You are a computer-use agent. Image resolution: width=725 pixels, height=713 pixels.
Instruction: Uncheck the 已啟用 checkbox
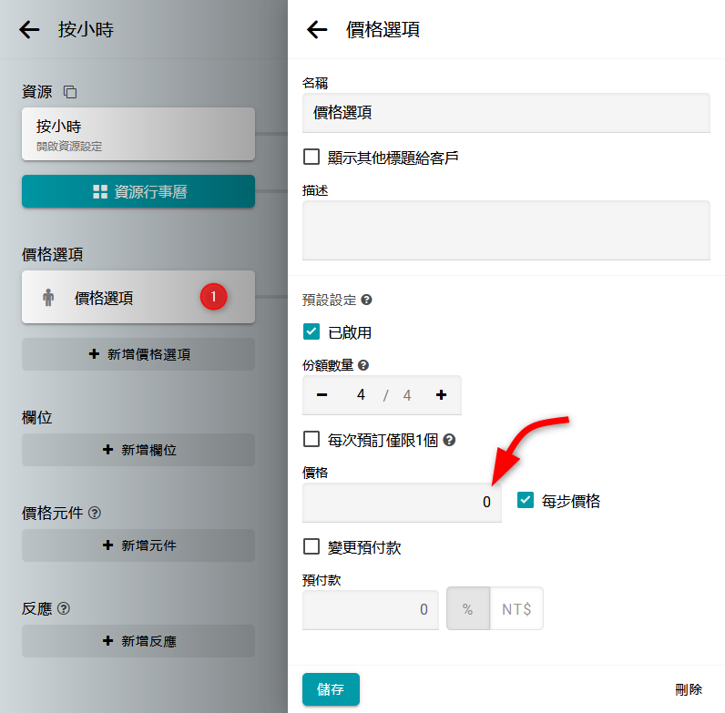311,332
